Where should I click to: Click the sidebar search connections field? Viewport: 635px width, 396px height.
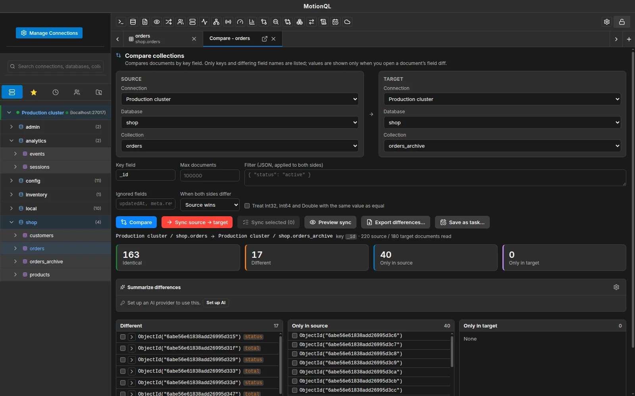click(x=56, y=67)
